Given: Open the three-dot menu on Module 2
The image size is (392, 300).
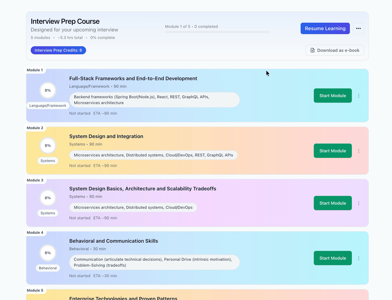Looking at the screenshot, I should pyautogui.click(x=359, y=150).
